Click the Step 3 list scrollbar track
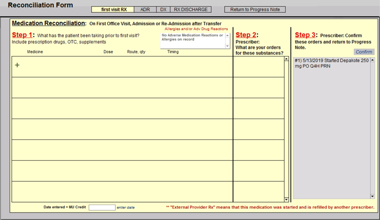Image resolution: width=380 pixels, height=220 pixels. [x=372, y=128]
